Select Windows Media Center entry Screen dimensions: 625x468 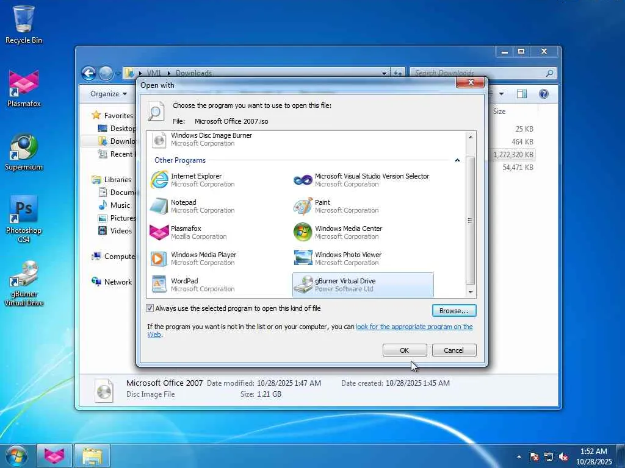point(338,232)
